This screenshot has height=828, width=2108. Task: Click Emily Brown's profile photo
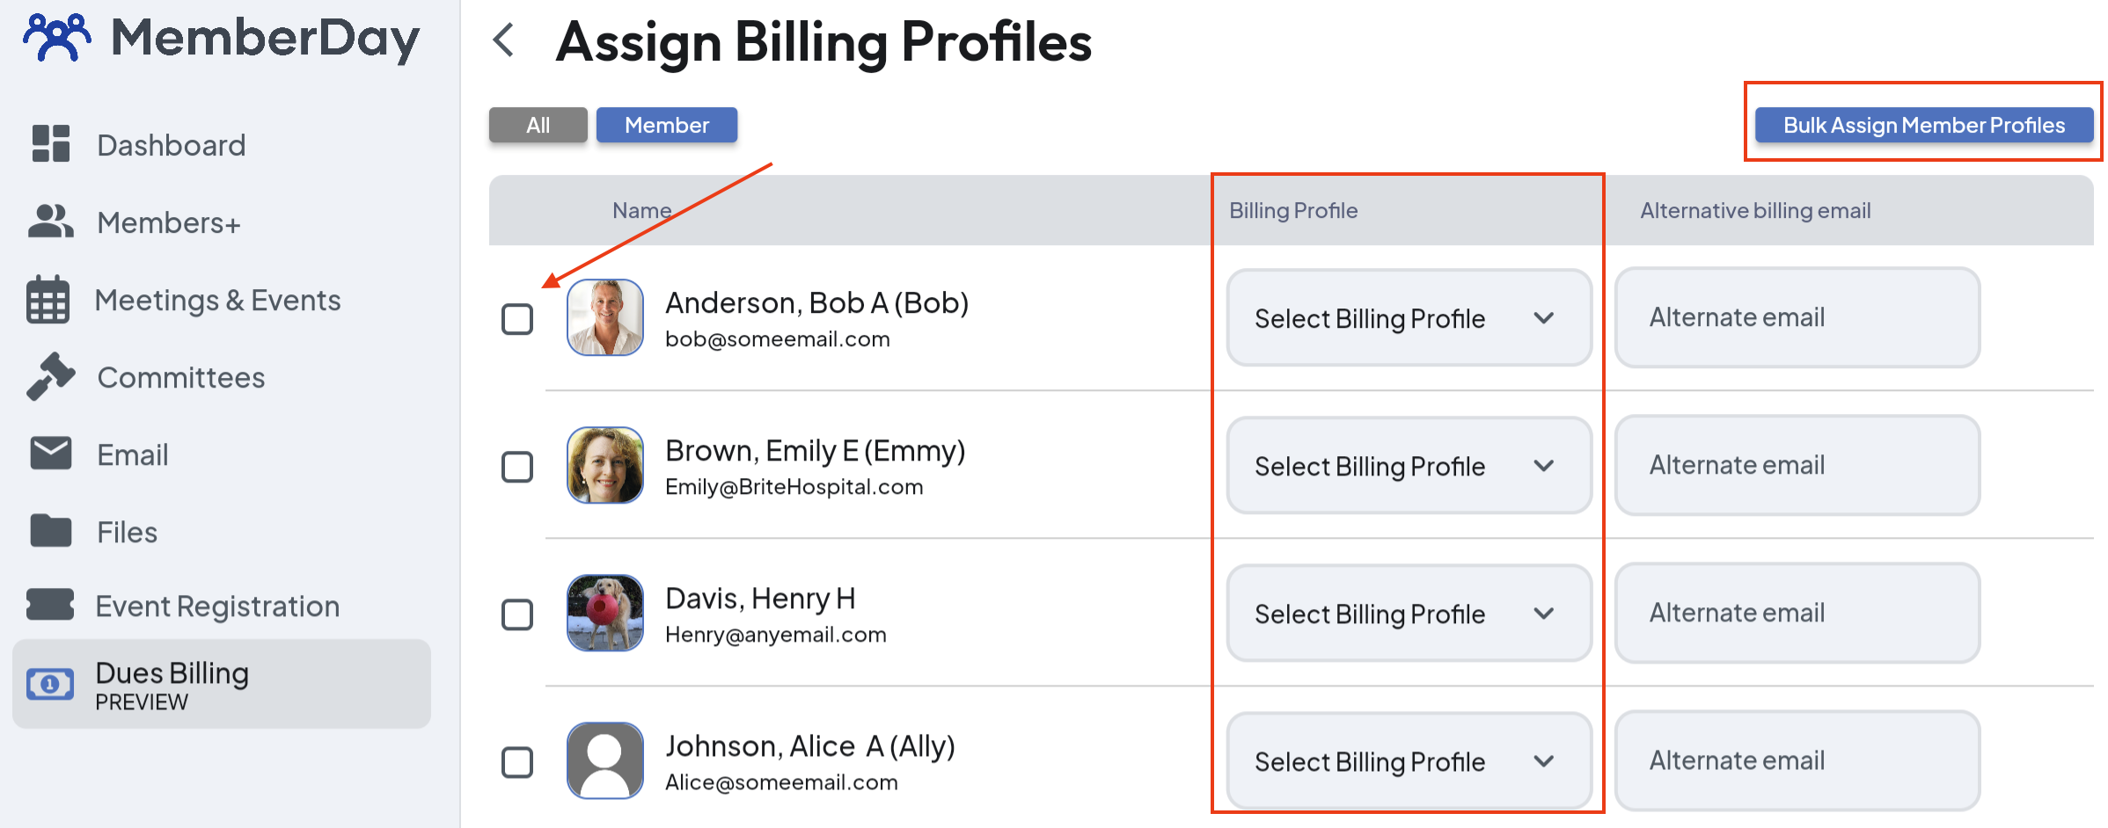tap(605, 465)
